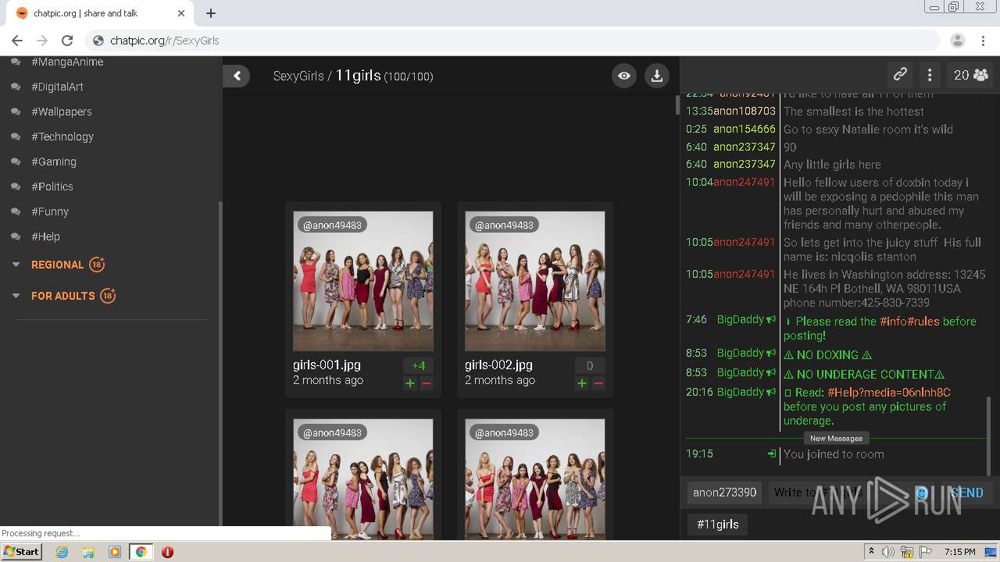This screenshot has width=1000, height=562.
Task: Open #Help?media=06nlnh8C link
Action: point(888,393)
